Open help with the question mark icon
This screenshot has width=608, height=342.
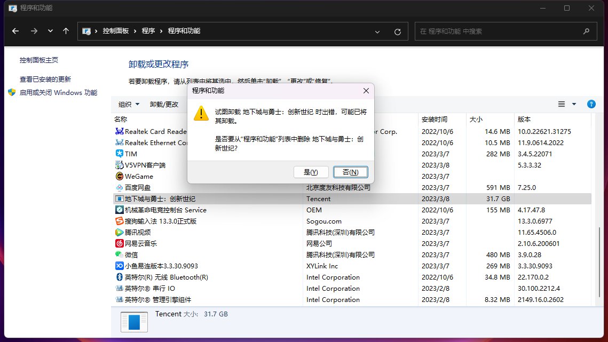pyautogui.click(x=591, y=104)
